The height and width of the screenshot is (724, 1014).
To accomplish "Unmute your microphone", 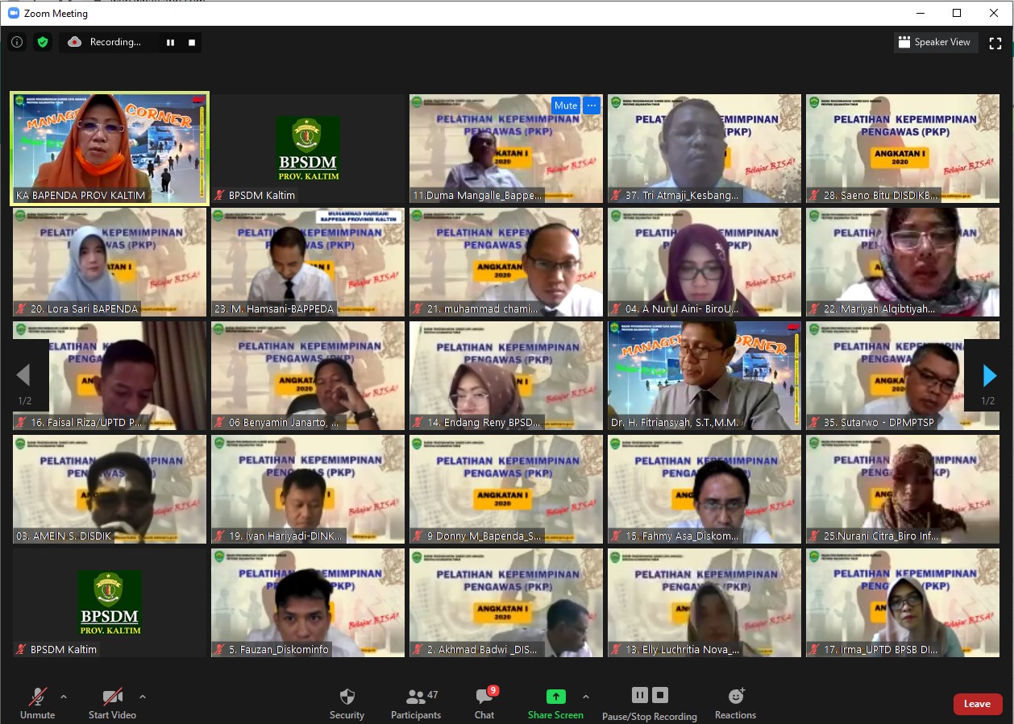I will [38, 703].
